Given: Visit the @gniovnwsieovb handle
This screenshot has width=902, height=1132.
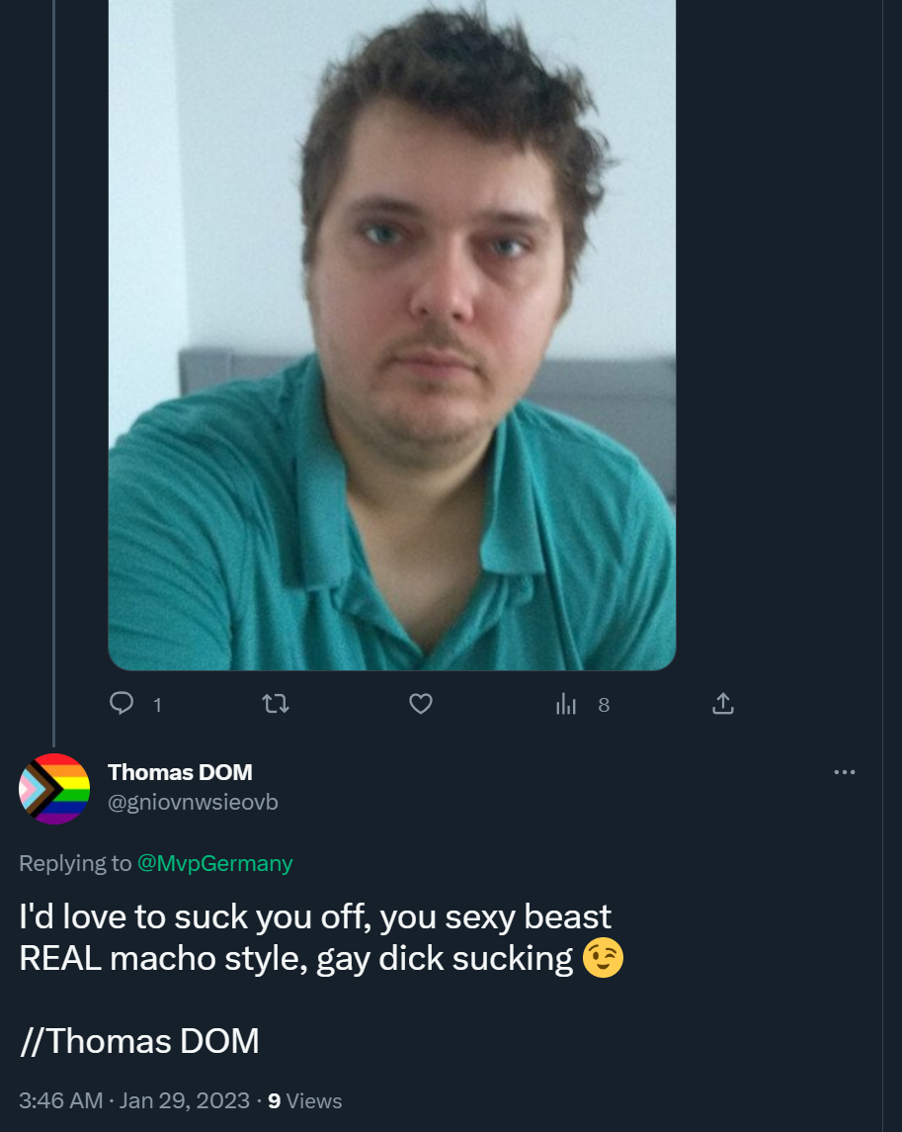Looking at the screenshot, I should click(193, 802).
